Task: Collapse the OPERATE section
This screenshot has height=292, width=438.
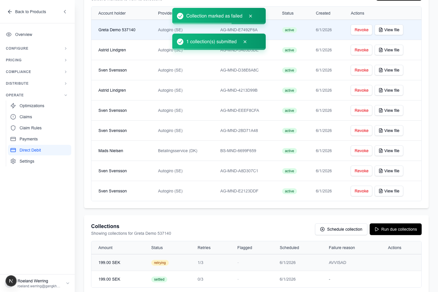Action: (x=37, y=95)
